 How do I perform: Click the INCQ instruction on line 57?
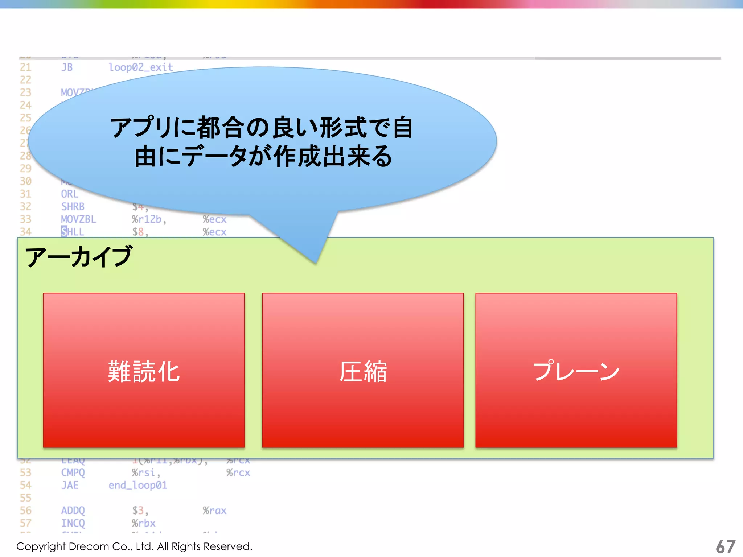tap(73, 523)
